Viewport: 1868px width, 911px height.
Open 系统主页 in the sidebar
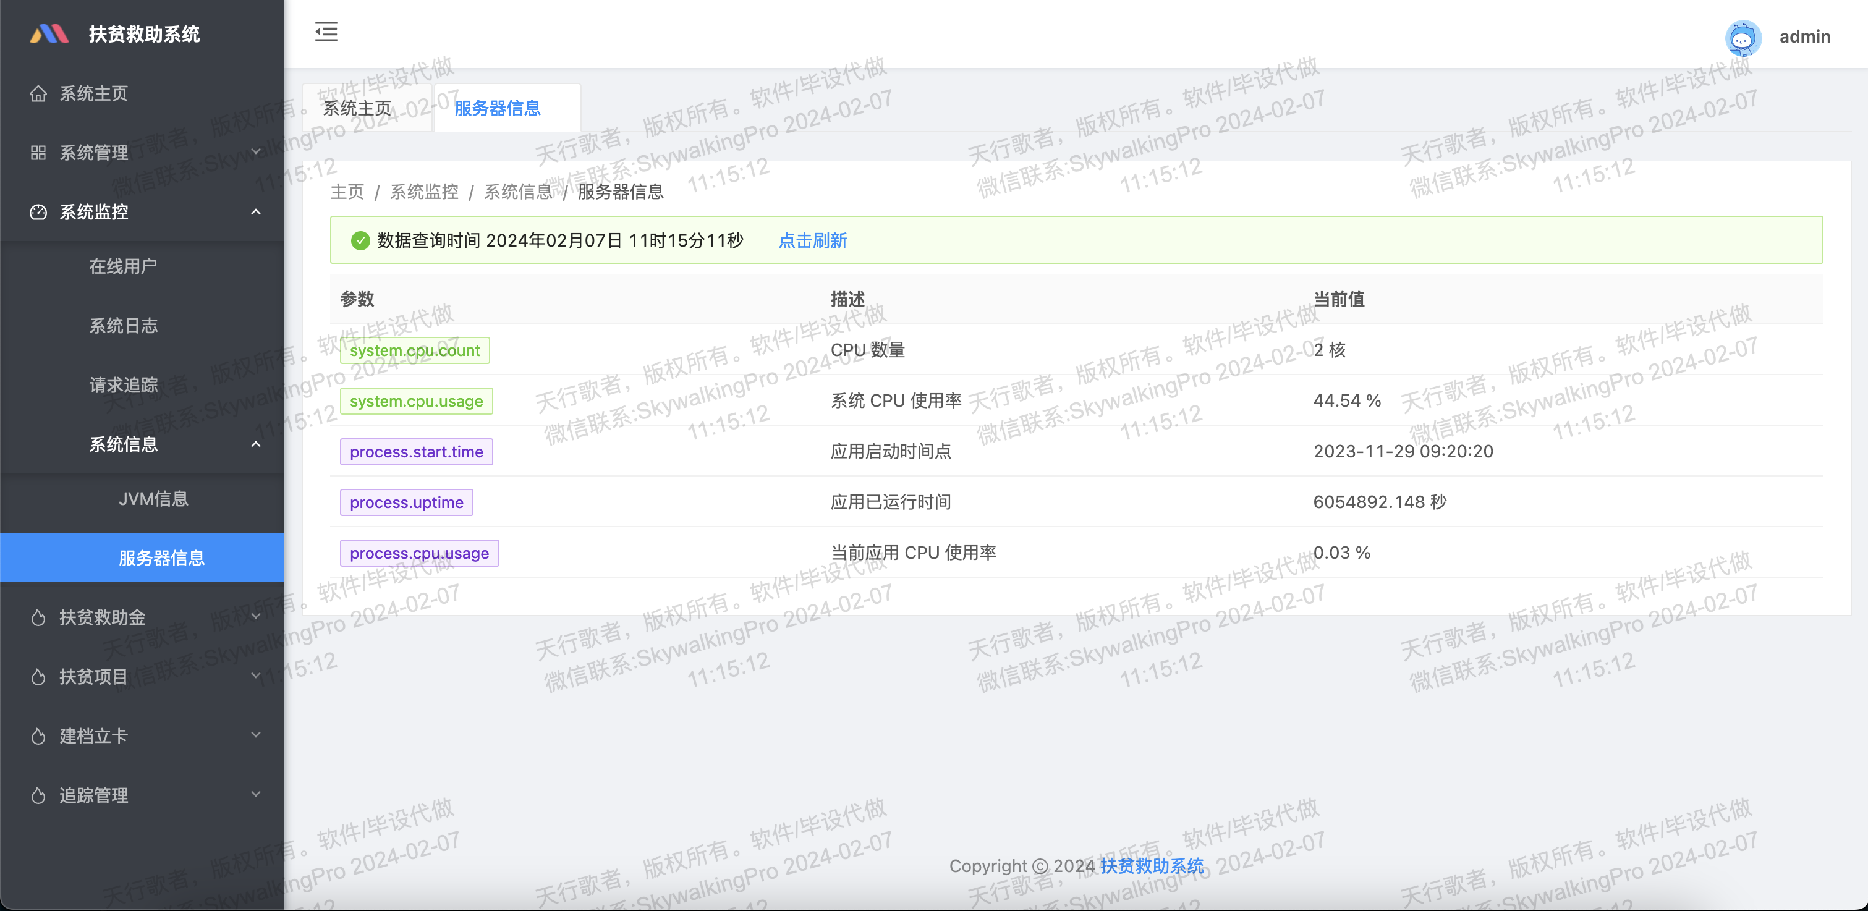pyautogui.click(x=142, y=93)
